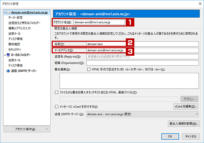The image size is (204, 143).
Task: Click the outgoing SMTP server icon
Action: pyautogui.click(x=8, y=71)
